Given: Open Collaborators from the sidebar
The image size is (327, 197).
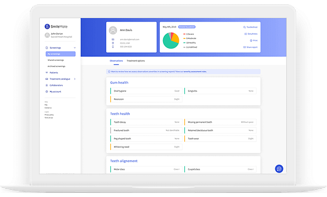Looking at the screenshot, I should point(56,85).
